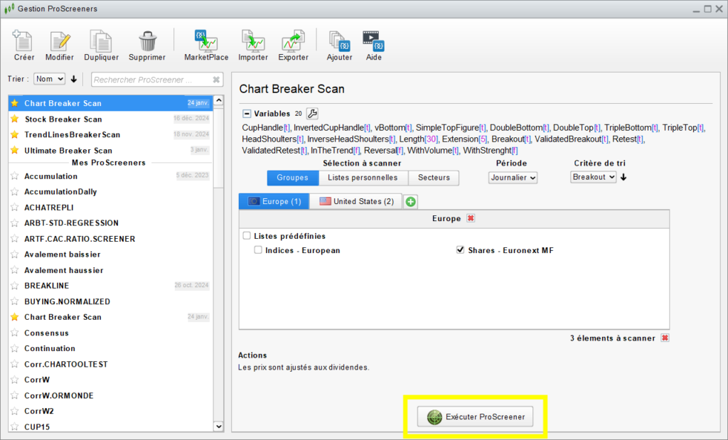Select CorrW2 in the list

[110, 412]
